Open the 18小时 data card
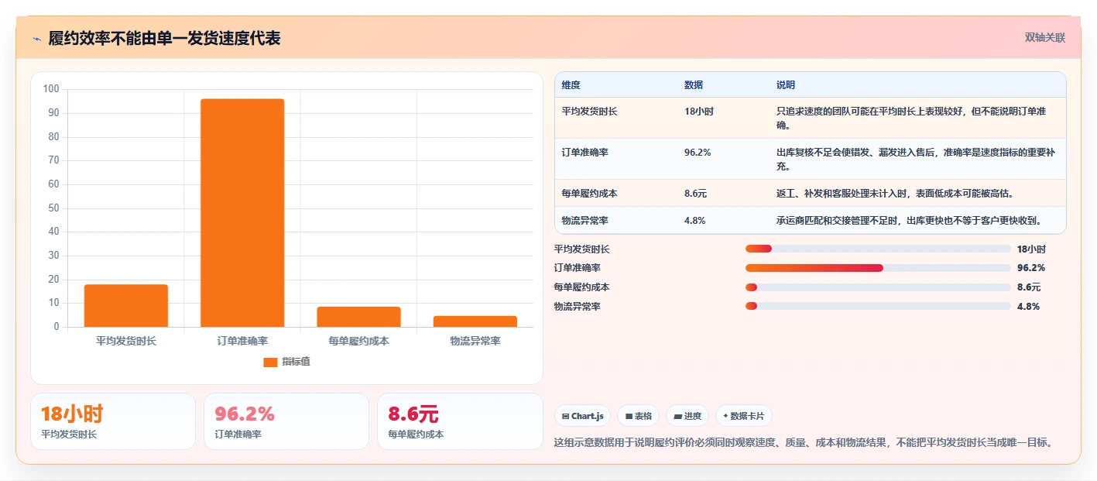Image resolution: width=1097 pixels, height=481 pixels. 113,421
